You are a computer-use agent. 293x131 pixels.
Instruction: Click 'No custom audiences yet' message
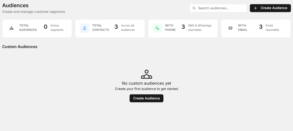(146, 83)
